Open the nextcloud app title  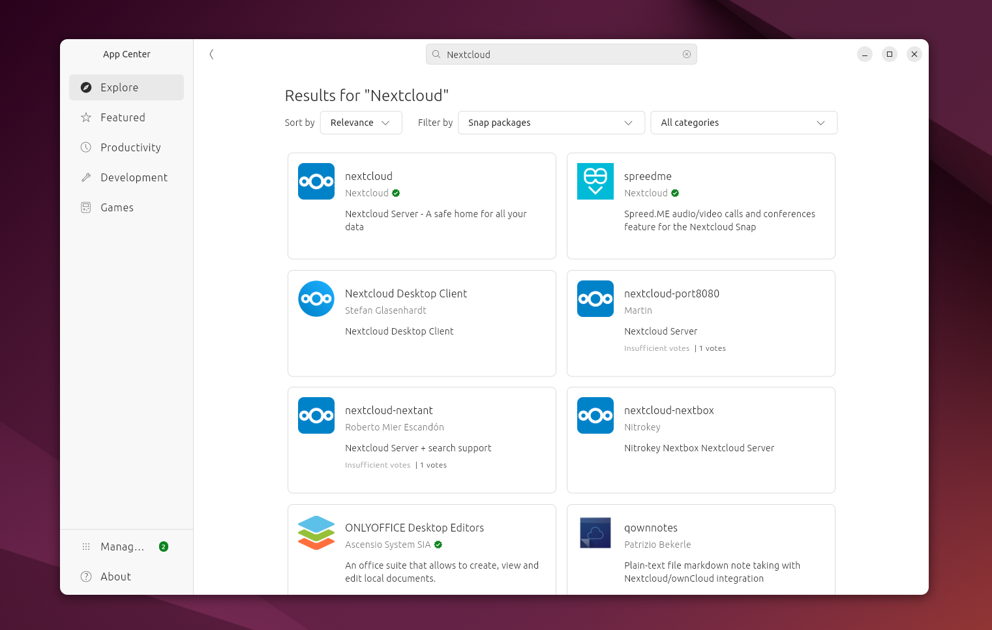(x=368, y=176)
